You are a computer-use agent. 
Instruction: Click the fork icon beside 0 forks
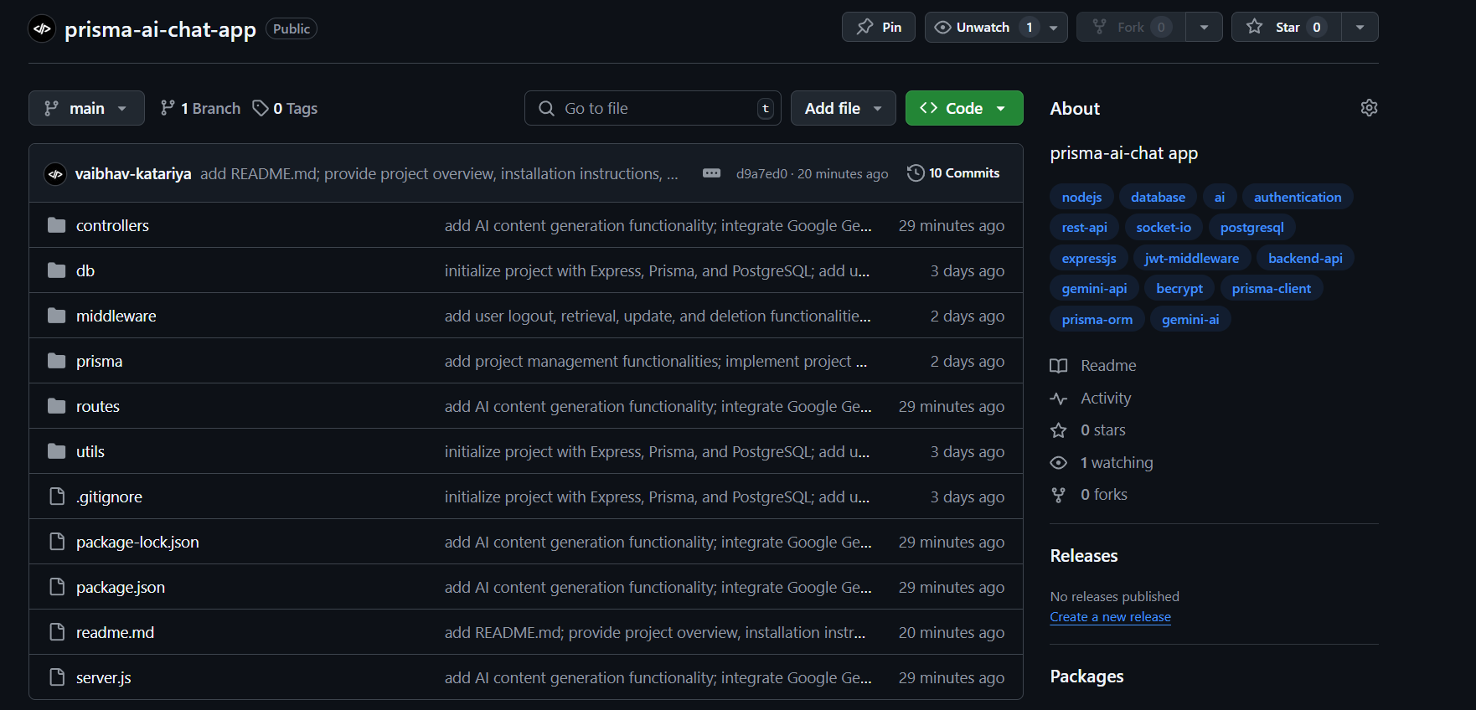pyautogui.click(x=1059, y=495)
